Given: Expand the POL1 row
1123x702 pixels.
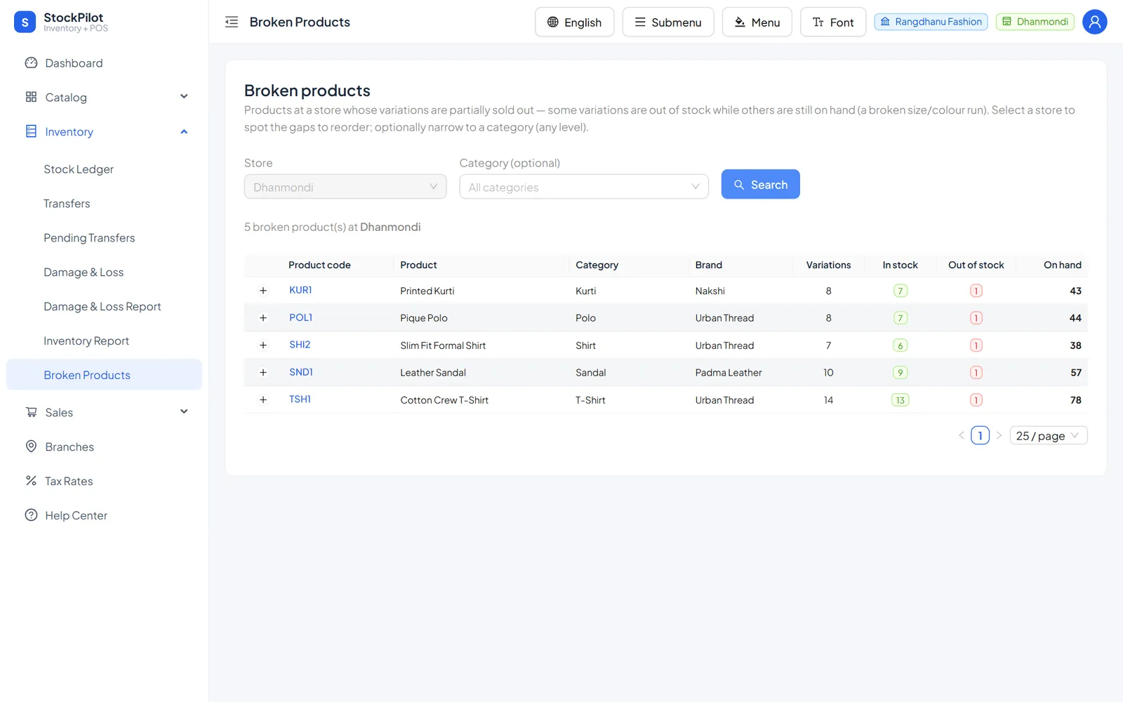Looking at the screenshot, I should 263,318.
